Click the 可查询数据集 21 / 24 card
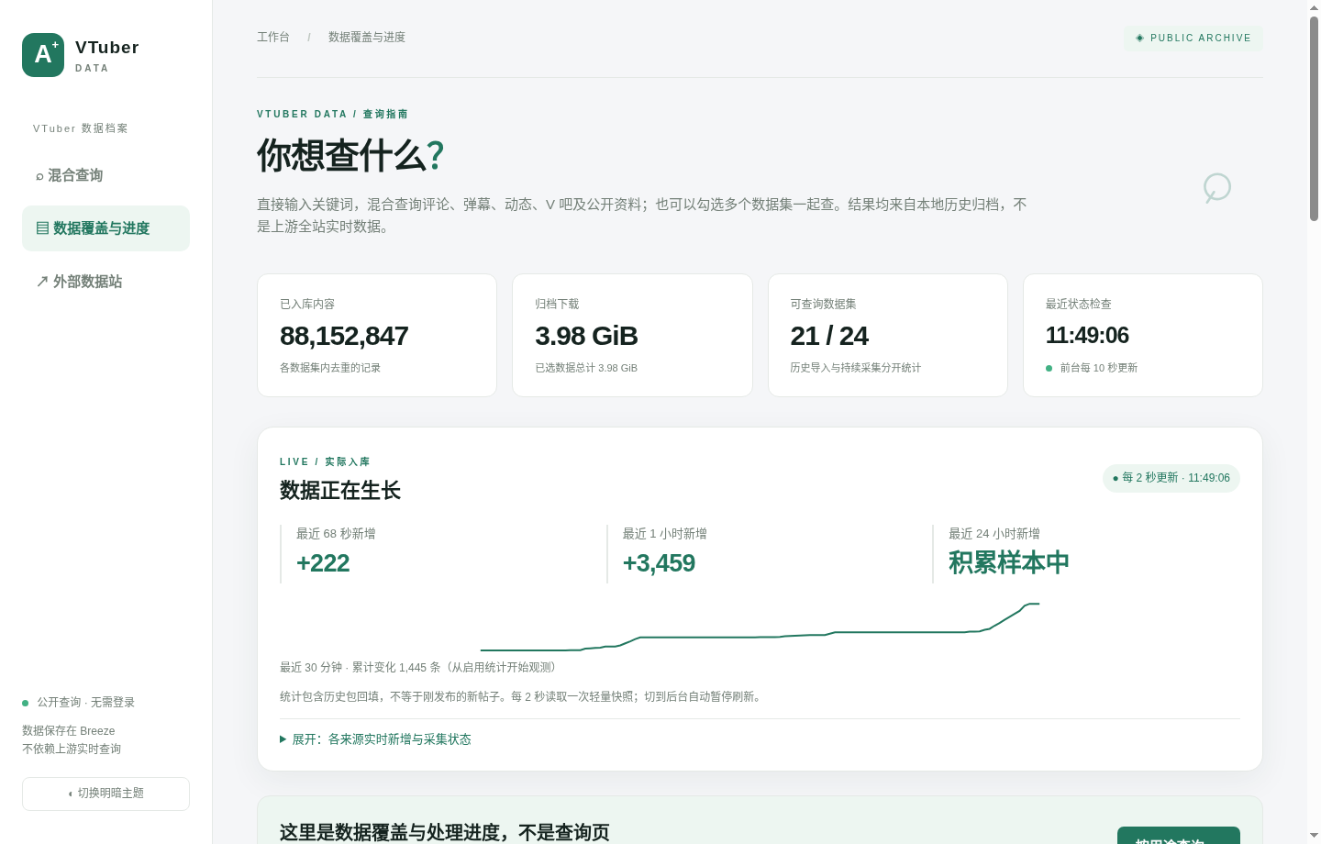This screenshot has width=1321, height=844. click(x=888, y=336)
